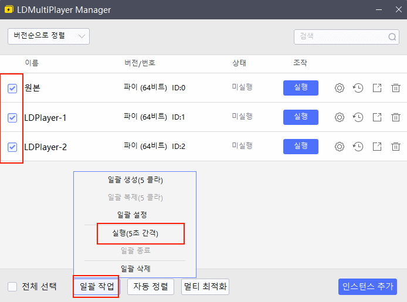Viewport: 407px width, 302px height.
Task: Enable the 전체 선택 checkbox
Action: click(x=12, y=287)
